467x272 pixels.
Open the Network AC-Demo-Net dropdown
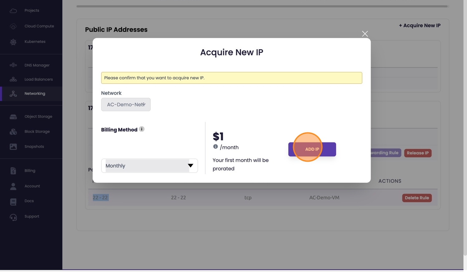(126, 105)
